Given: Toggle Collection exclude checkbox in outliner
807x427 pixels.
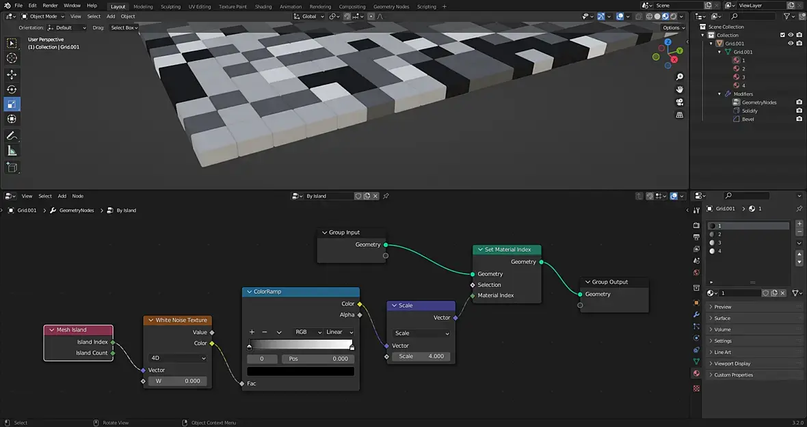Looking at the screenshot, I should click(782, 35).
